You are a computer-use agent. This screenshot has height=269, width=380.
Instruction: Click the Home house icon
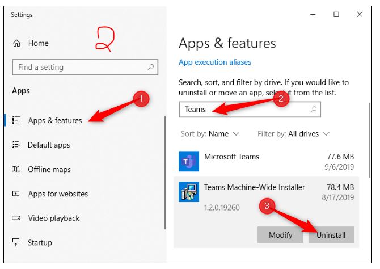click(x=16, y=43)
